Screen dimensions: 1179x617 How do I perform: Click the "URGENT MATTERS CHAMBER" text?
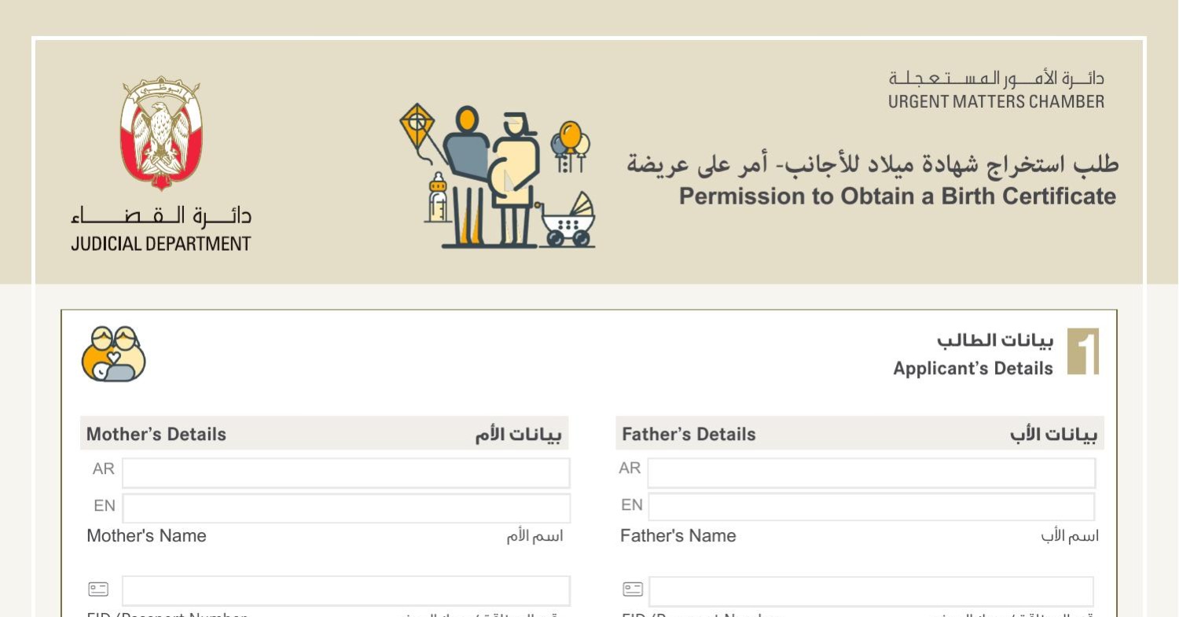click(996, 101)
